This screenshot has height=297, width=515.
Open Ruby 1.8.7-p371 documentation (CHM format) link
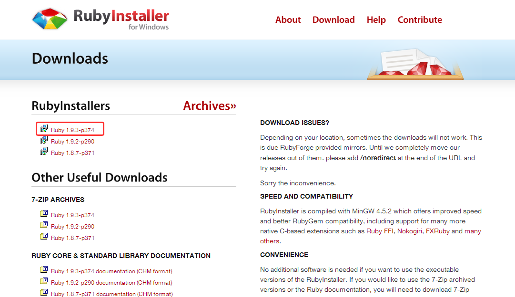tap(111, 294)
